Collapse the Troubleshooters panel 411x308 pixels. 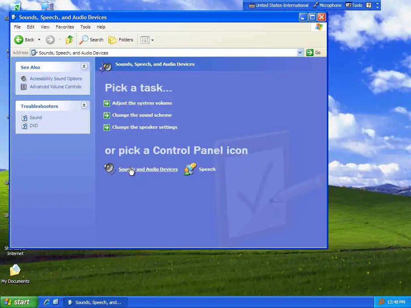click(84, 105)
